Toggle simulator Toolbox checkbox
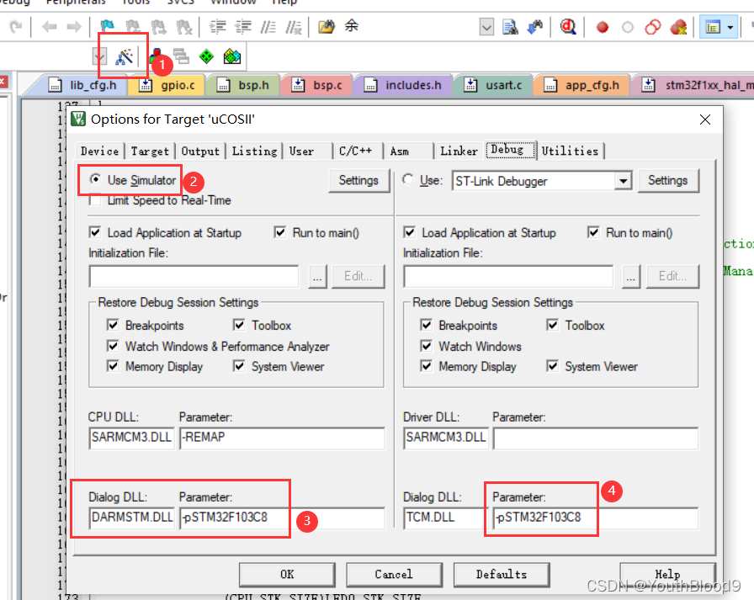Image resolution: width=754 pixels, height=600 pixels. [x=239, y=325]
